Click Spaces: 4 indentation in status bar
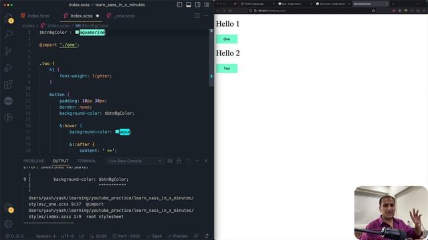 (x=46, y=236)
